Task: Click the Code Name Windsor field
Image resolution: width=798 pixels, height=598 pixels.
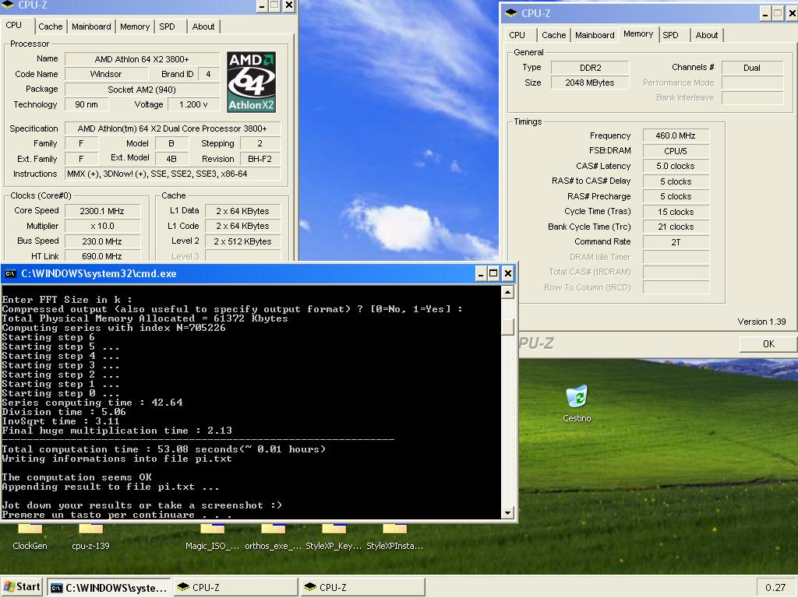Action: click(x=106, y=74)
